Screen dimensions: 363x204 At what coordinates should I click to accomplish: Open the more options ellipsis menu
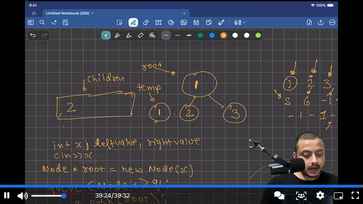point(332,22)
